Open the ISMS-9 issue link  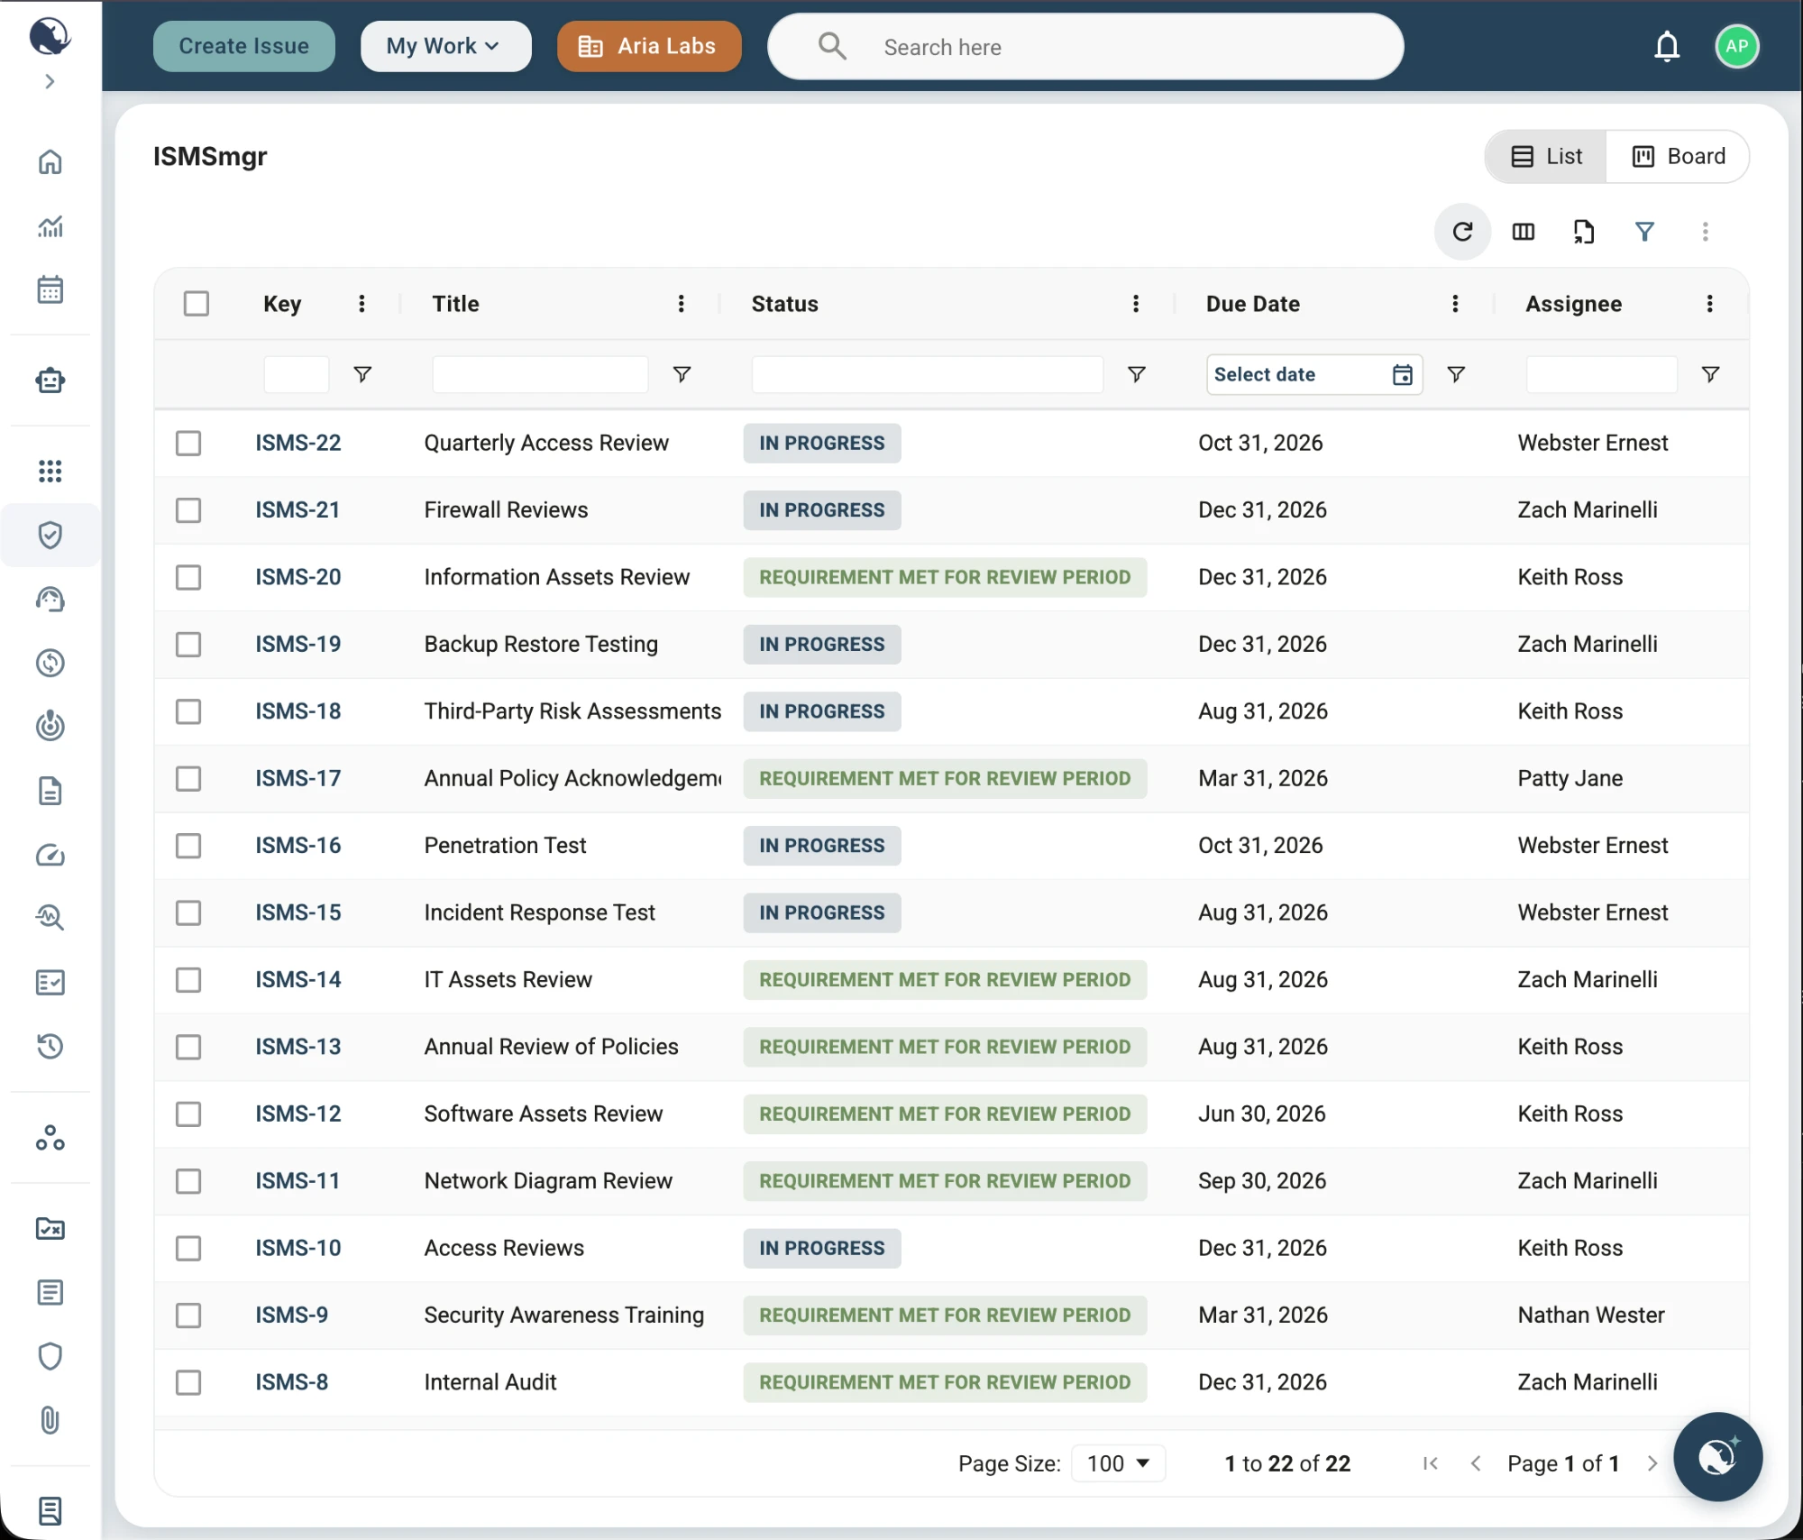[x=291, y=1315]
